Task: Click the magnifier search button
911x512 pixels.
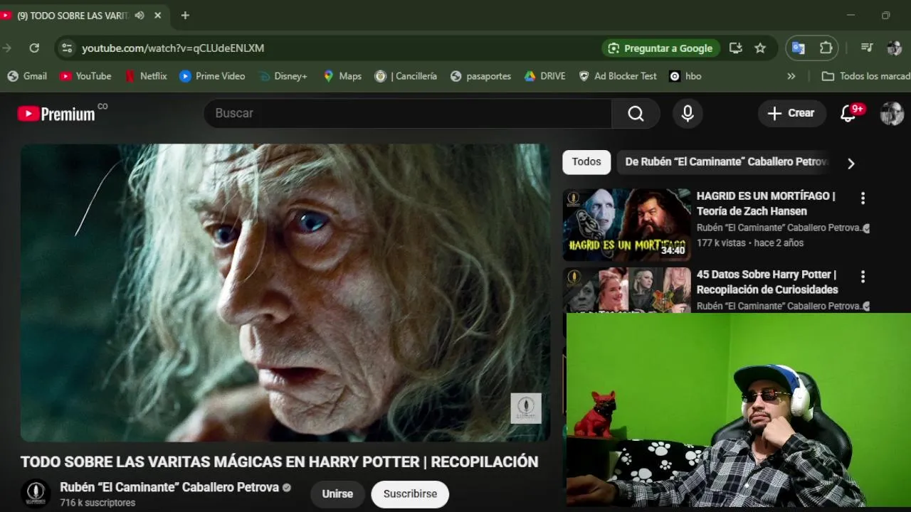Action: point(636,114)
